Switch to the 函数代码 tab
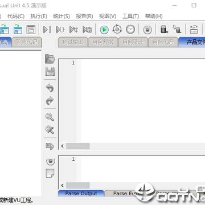This screenshot has width=205, height=205. [x=27, y=42]
